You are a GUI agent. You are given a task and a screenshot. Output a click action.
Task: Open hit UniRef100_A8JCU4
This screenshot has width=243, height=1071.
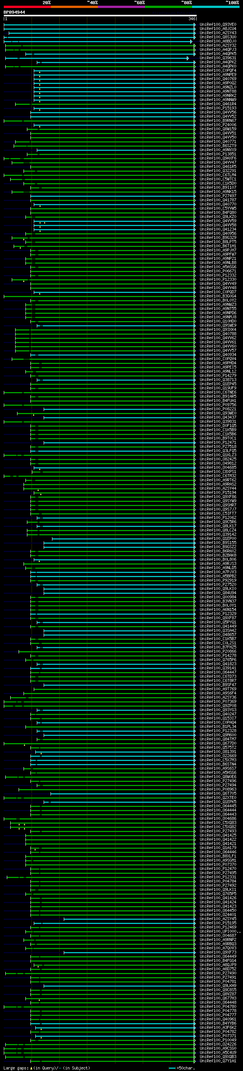(x=218, y=29)
